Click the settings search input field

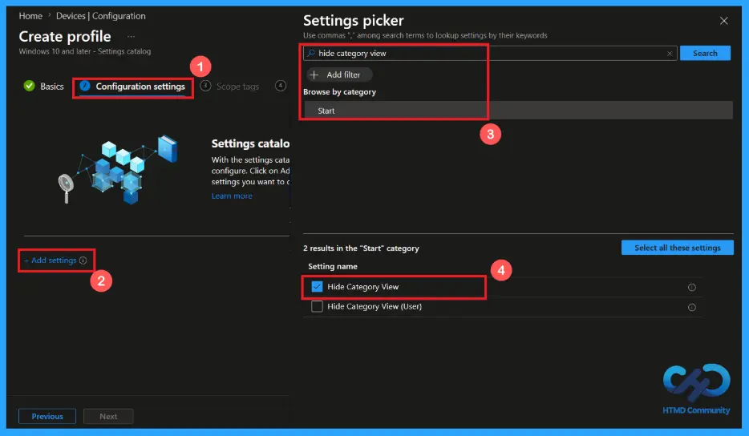click(490, 54)
